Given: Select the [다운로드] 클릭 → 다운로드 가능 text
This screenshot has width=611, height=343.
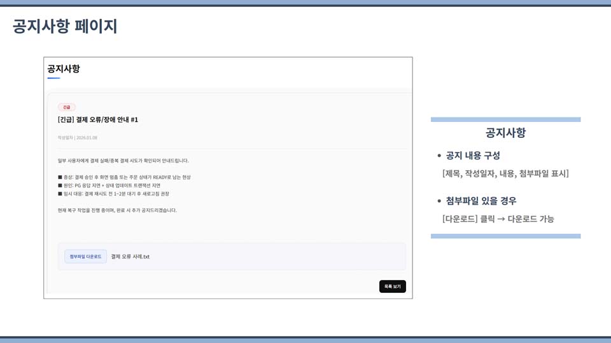Looking at the screenshot, I should 498,219.
